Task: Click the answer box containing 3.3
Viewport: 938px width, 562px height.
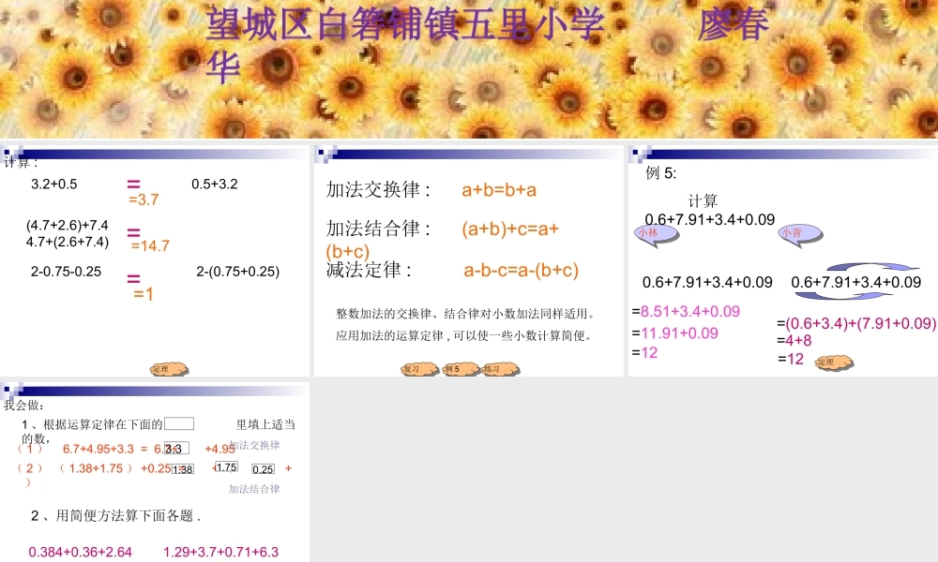Action: click(176, 448)
